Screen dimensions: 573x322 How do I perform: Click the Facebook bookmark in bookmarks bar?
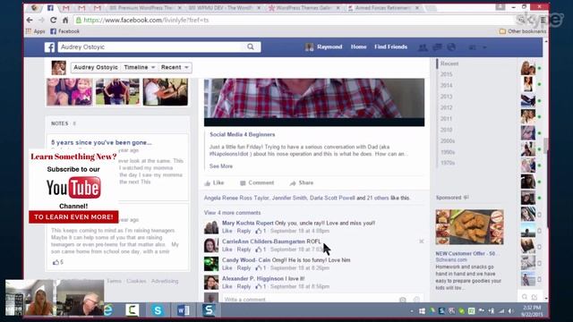pos(64,31)
